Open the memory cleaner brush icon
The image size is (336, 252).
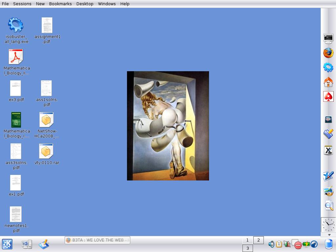click(328, 134)
